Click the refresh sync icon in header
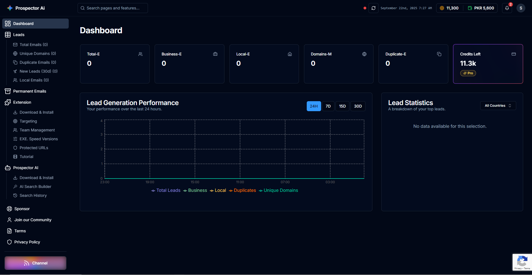The image size is (532, 275). pyautogui.click(x=373, y=8)
